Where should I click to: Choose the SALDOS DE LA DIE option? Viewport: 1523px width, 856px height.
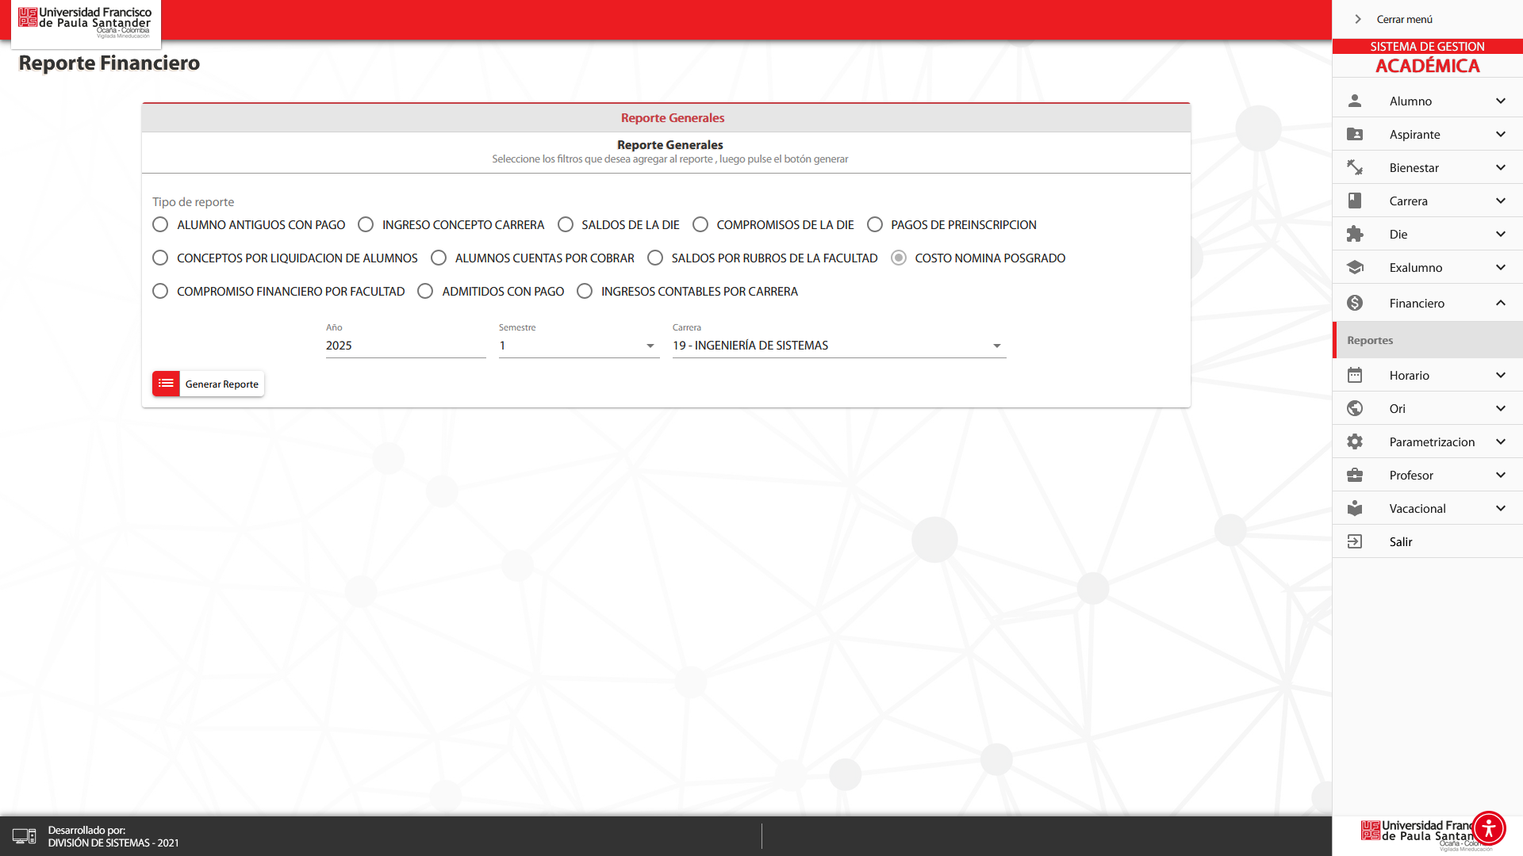tap(566, 224)
